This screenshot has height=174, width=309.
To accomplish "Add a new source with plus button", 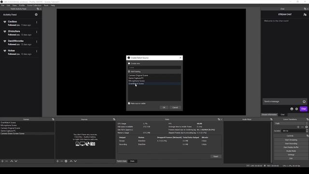I will pos(57,161).
